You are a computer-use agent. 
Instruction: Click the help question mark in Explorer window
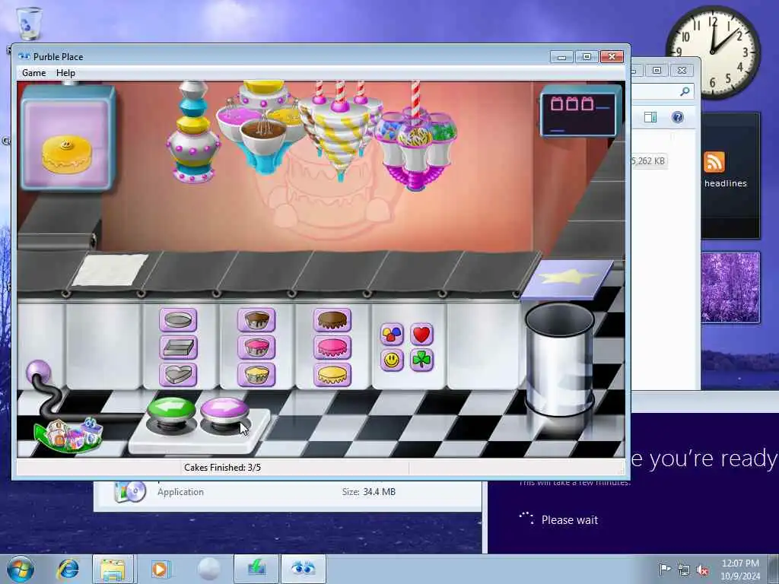pos(678,117)
